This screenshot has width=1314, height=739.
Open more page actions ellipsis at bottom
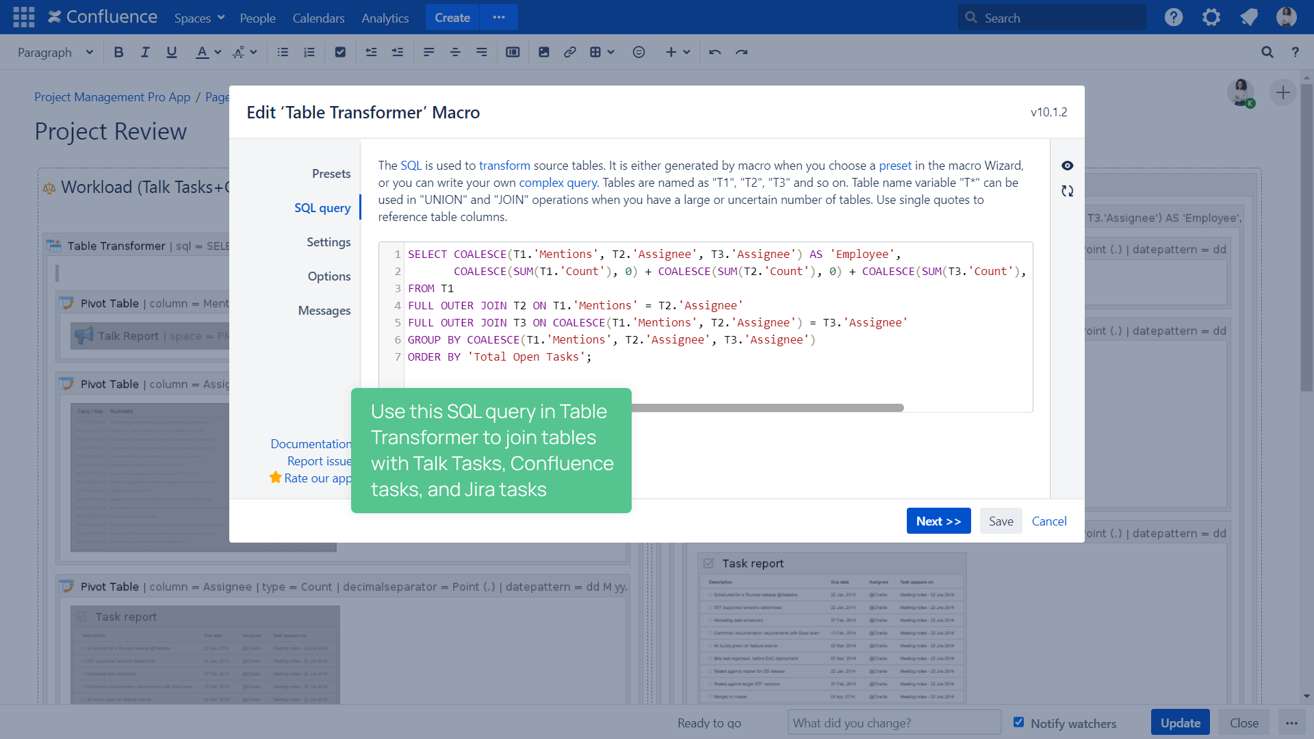[x=1291, y=723]
